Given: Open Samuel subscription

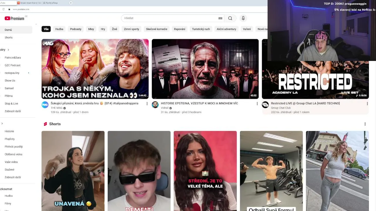Looking at the screenshot, I should (x=9, y=88).
